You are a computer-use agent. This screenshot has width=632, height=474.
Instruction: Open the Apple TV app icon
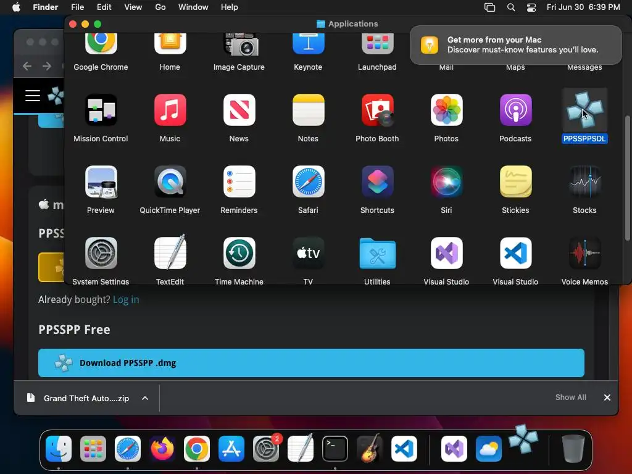click(309, 253)
